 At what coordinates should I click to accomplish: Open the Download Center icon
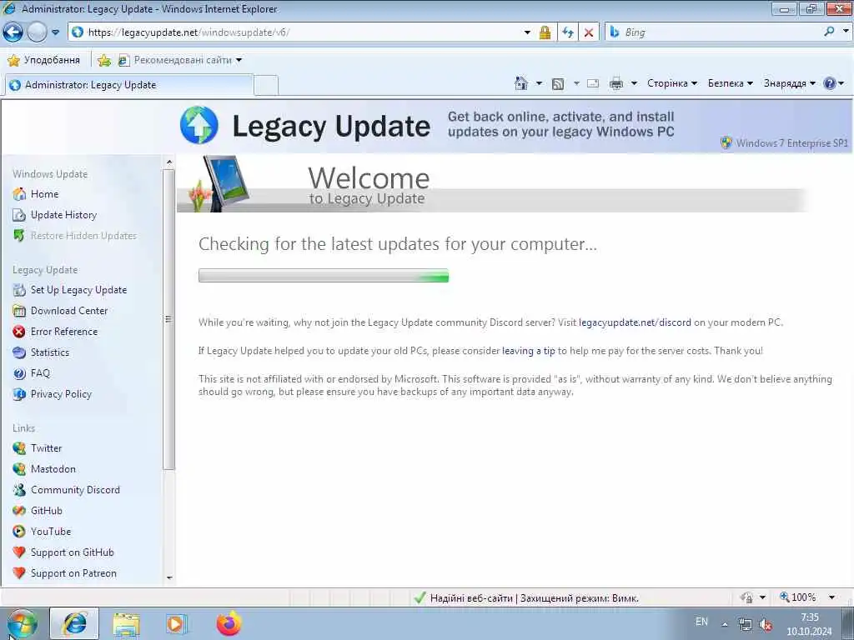point(19,311)
